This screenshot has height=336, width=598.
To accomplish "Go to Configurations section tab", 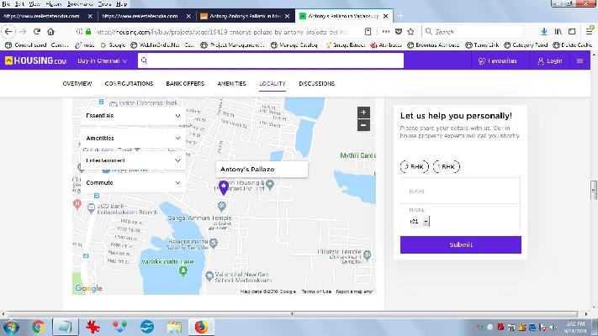I will [129, 83].
